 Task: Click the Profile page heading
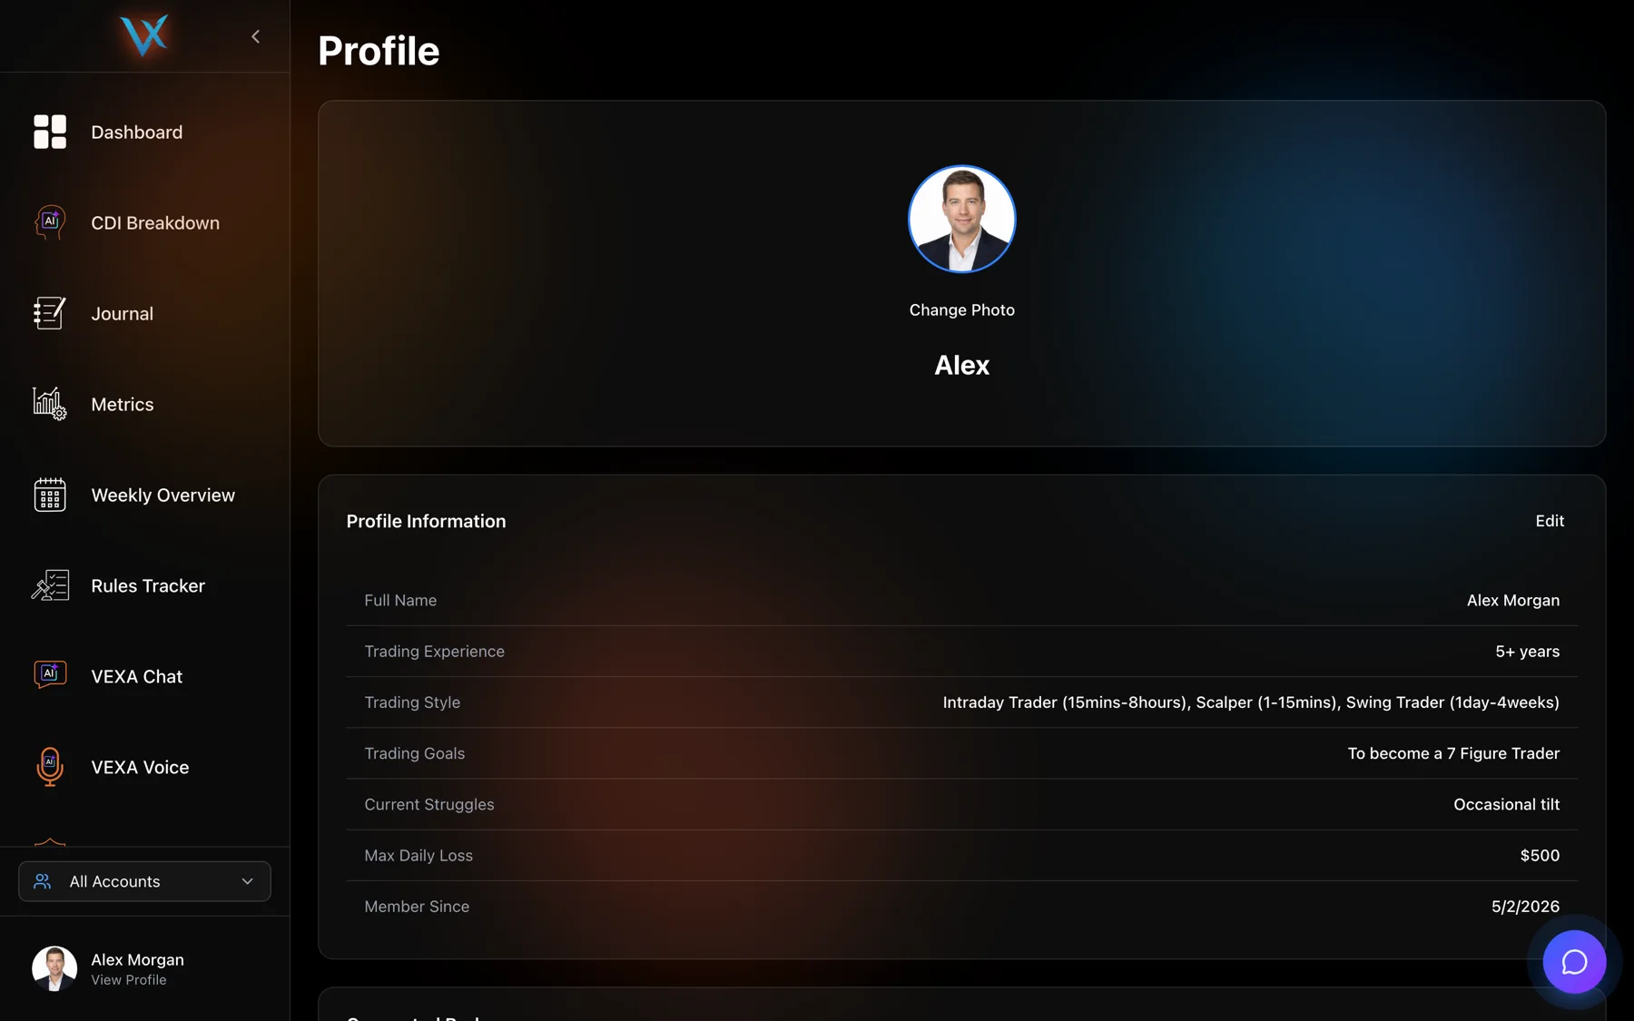(x=379, y=51)
